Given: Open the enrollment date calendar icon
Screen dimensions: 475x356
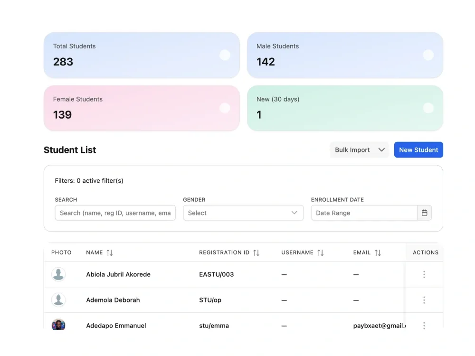Looking at the screenshot, I should pyautogui.click(x=424, y=213).
